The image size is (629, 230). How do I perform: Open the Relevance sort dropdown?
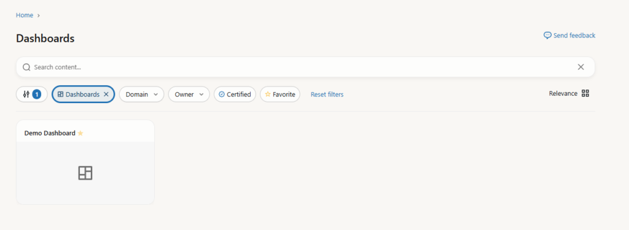[x=563, y=93]
